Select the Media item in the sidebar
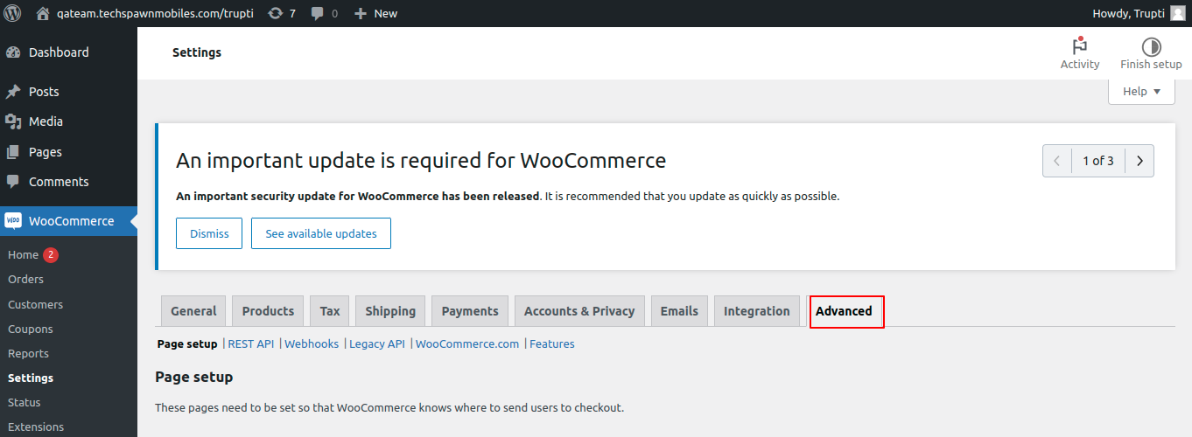This screenshot has width=1192, height=437. [46, 121]
